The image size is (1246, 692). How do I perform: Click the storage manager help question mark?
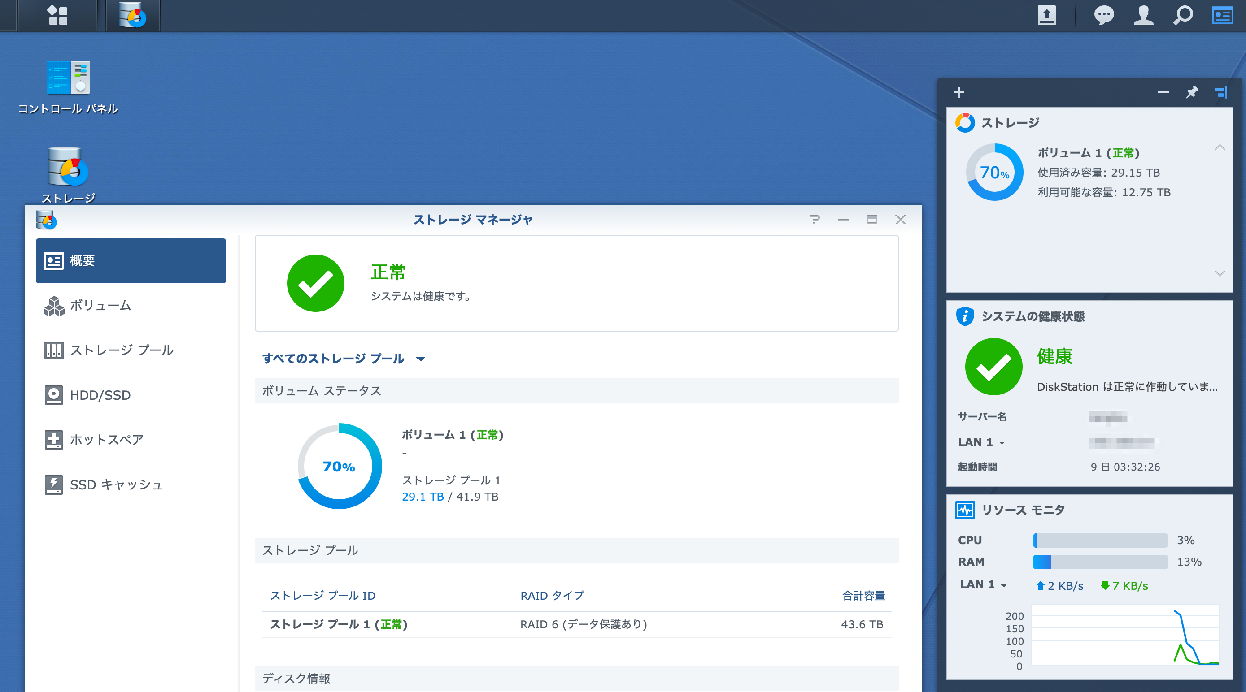[815, 220]
